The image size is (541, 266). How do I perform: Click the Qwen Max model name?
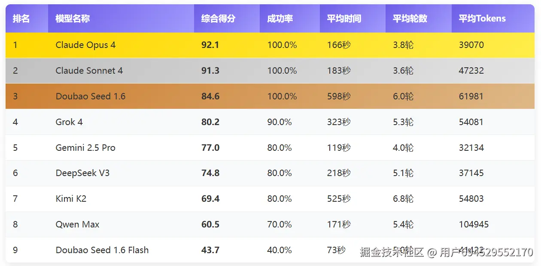click(77, 224)
